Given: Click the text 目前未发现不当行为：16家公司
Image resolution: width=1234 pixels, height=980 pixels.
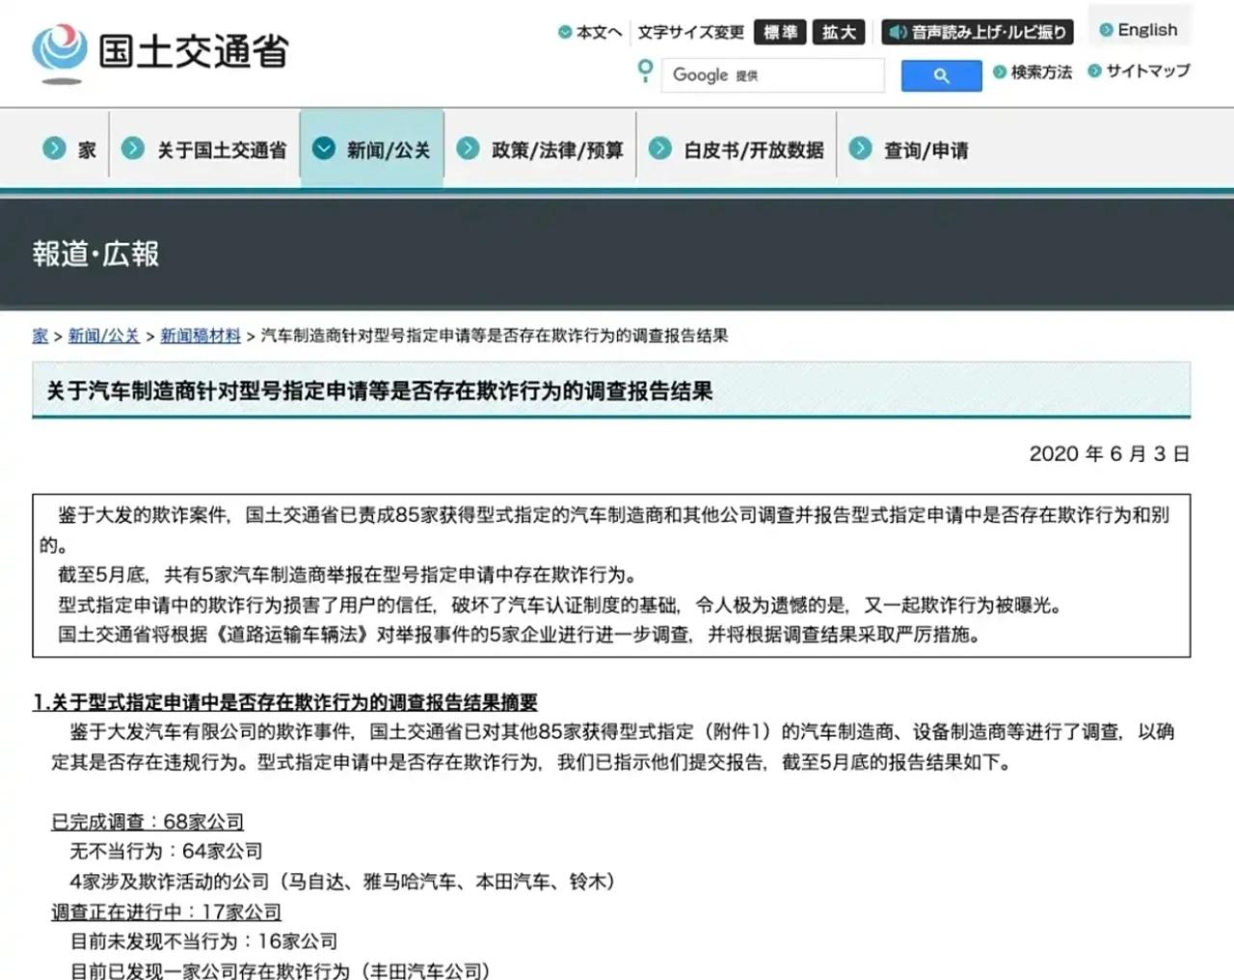Looking at the screenshot, I should point(203,940).
